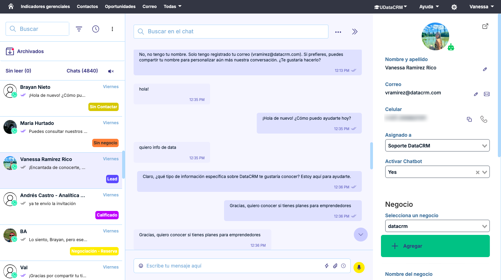Open the chat list filter icon
501x280 pixels.
point(79,29)
